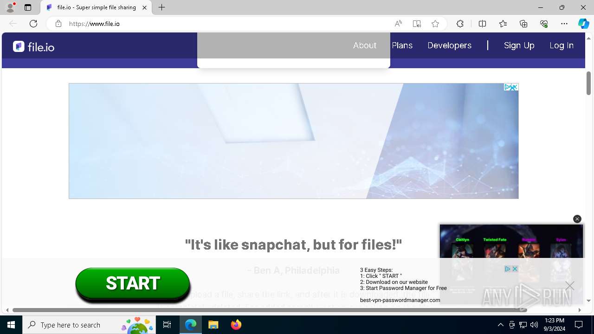The image size is (594, 334).
Task: Click the quote heading about snapchat
Action: coord(293,244)
